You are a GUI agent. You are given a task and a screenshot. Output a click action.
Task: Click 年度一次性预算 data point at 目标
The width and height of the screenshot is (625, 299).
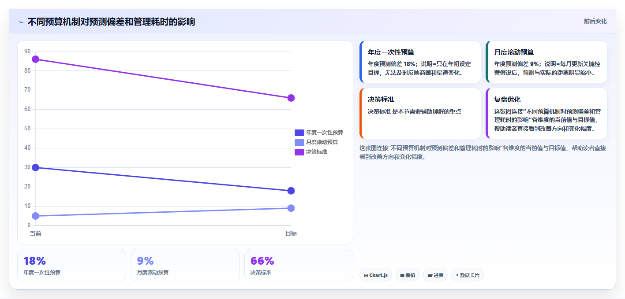click(x=291, y=191)
